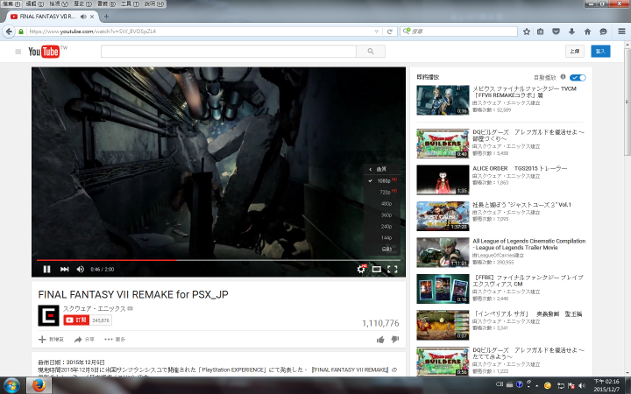Open the 歷史 (S) menu
Image resolution: width=631 pixels, height=394 pixels.
click(x=82, y=4)
